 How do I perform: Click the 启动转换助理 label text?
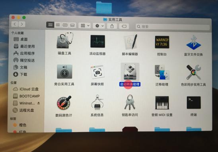pyautogui.click(x=130, y=84)
